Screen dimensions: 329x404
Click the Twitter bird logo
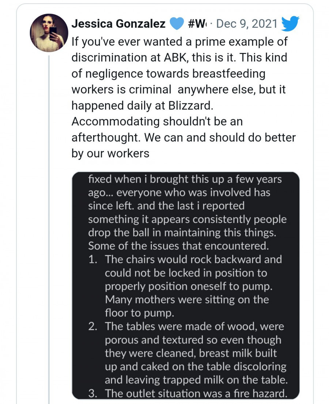291,24
